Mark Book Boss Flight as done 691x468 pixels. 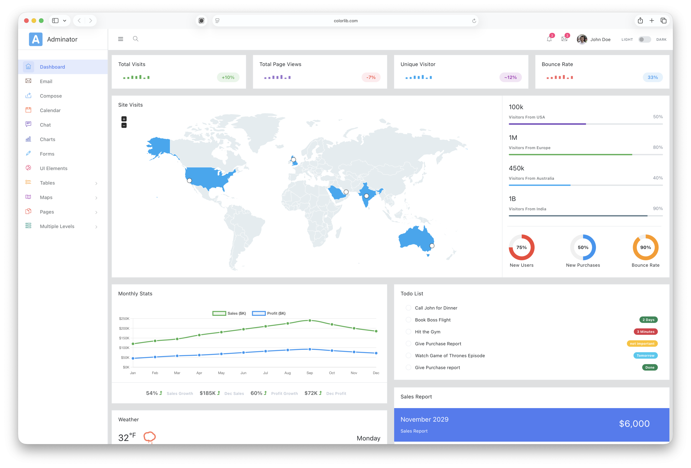[x=408, y=320]
